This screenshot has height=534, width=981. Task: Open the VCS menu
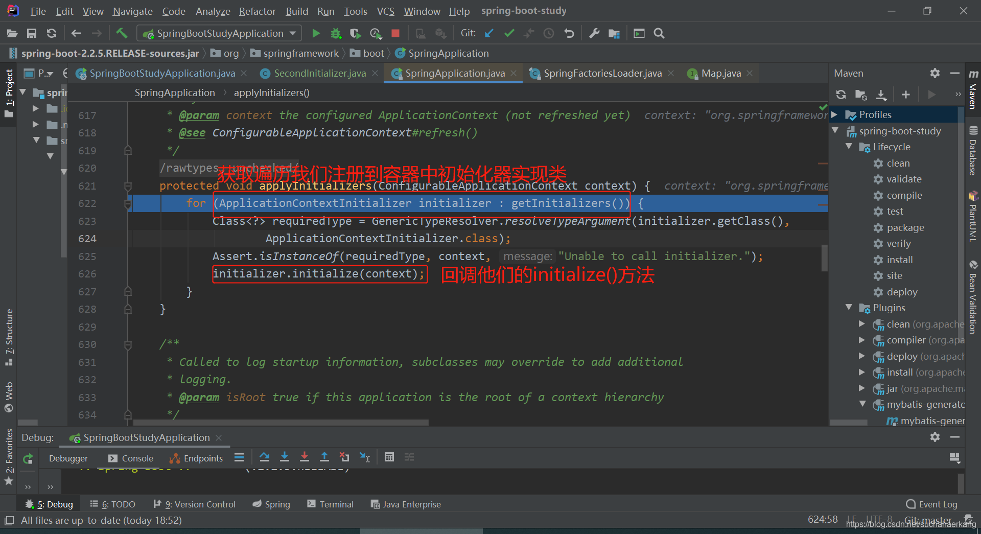(385, 11)
